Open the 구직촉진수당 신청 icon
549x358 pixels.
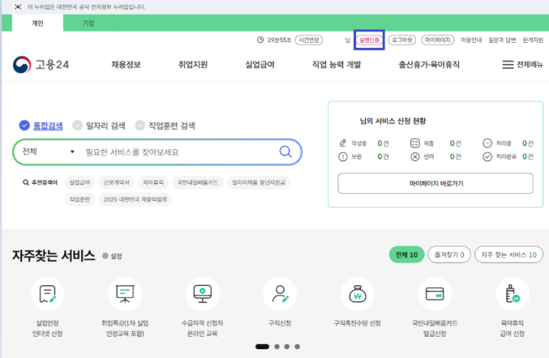click(x=357, y=295)
